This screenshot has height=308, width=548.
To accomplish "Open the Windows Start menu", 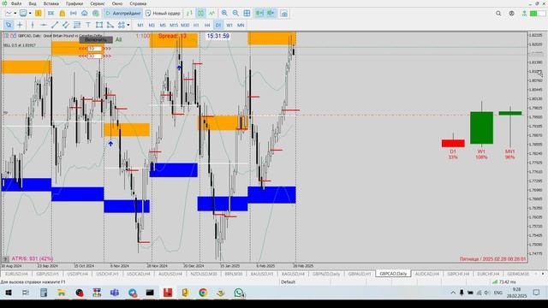I will coord(9,293).
